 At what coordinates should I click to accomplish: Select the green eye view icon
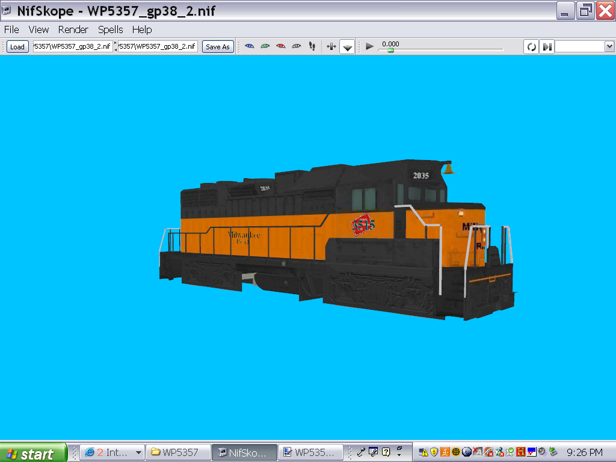point(265,46)
